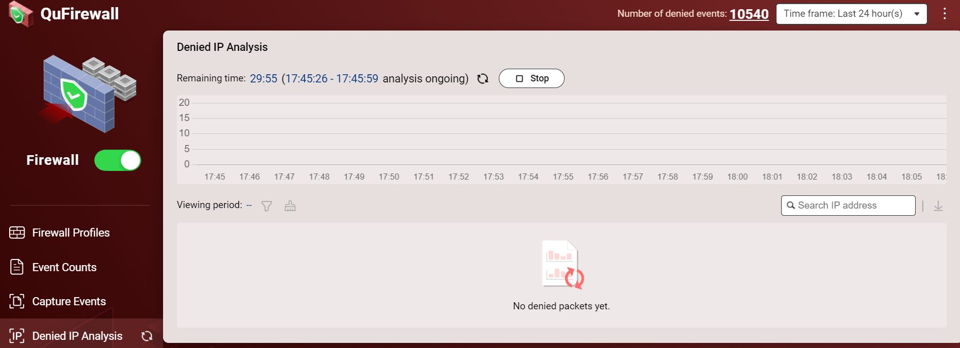Click the refresh icon in sidebar Denied IP Analysis
The image size is (960, 348).
pyautogui.click(x=147, y=336)
